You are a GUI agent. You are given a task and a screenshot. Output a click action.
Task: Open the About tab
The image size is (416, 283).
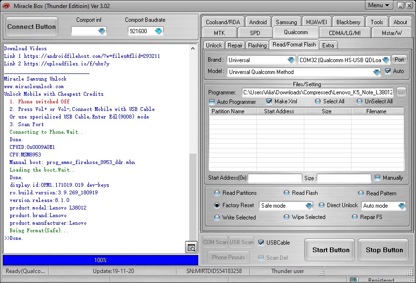pos(400,22)
